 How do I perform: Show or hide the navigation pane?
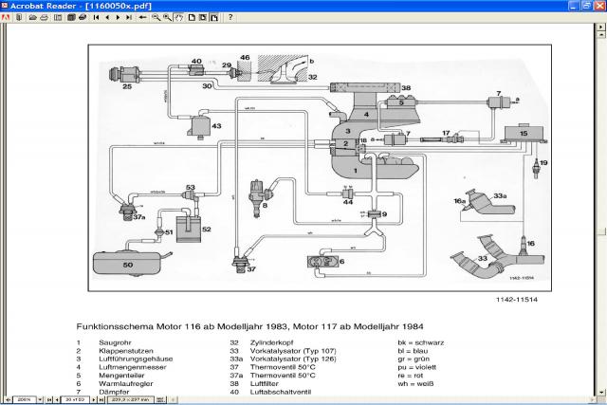pyautogui.click(x=58, y=17)
